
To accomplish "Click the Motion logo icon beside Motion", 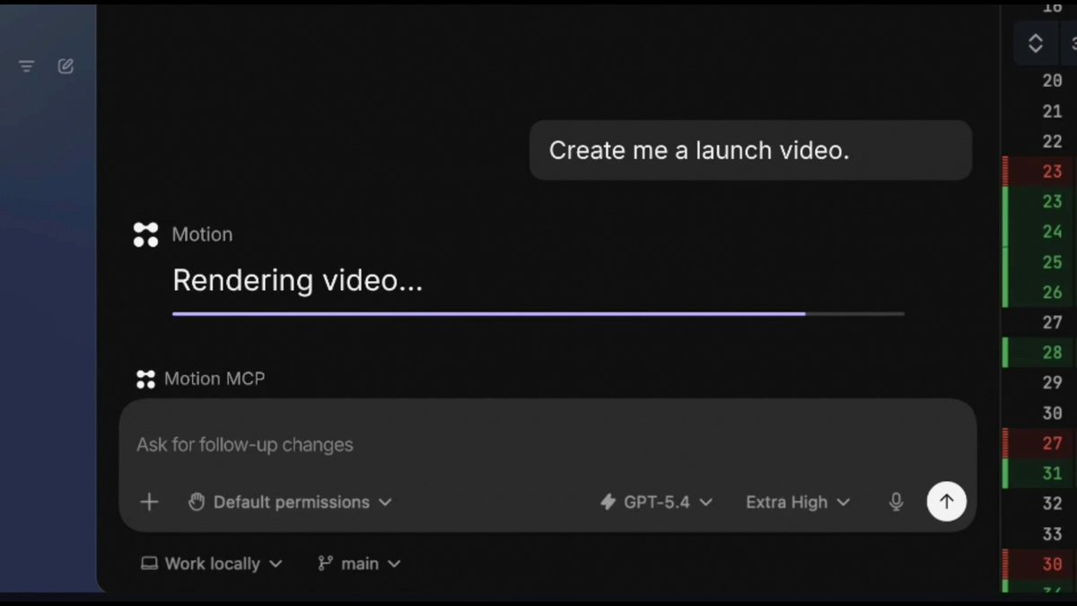I will 145,235.
